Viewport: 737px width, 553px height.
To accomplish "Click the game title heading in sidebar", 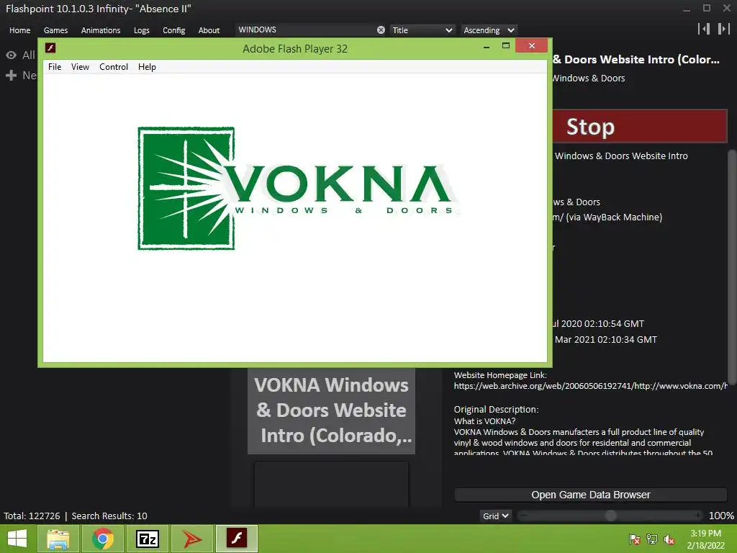I will 636,60.
